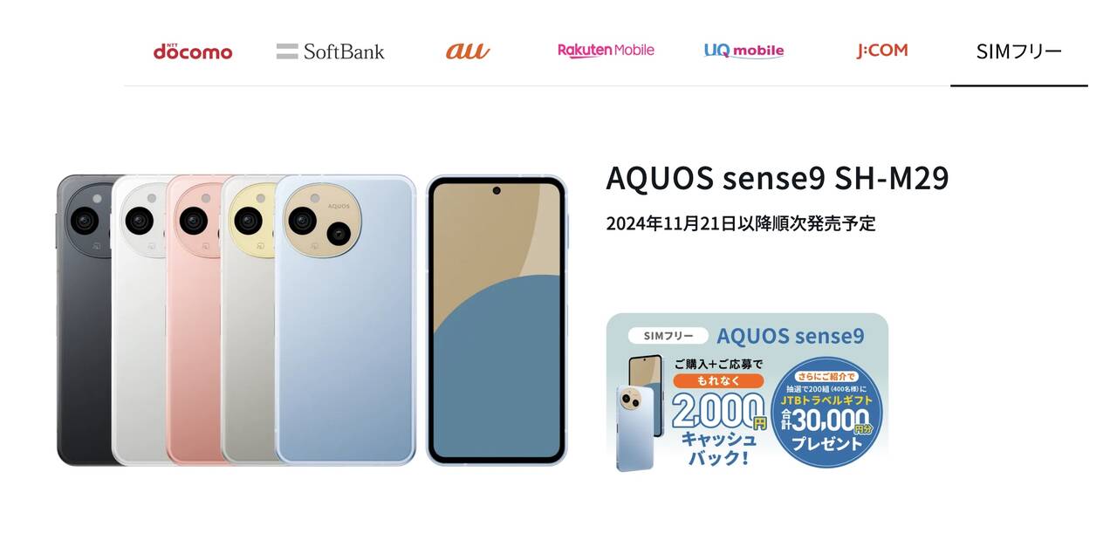Click the white AQUOS phone image

coord(139,320)
